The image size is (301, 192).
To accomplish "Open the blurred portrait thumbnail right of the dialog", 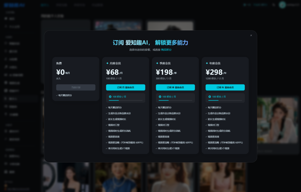I will (x=277, y=120).
